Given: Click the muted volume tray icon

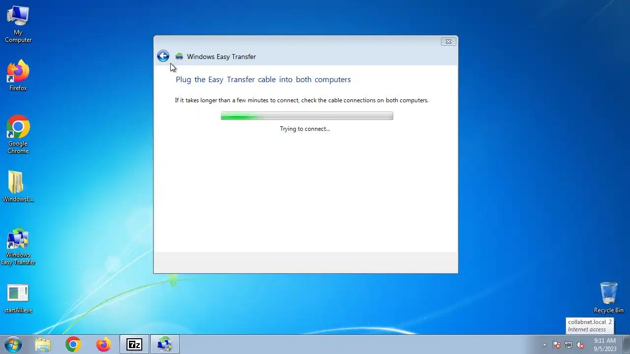Looking at the screenshot, I should [581, 345].
